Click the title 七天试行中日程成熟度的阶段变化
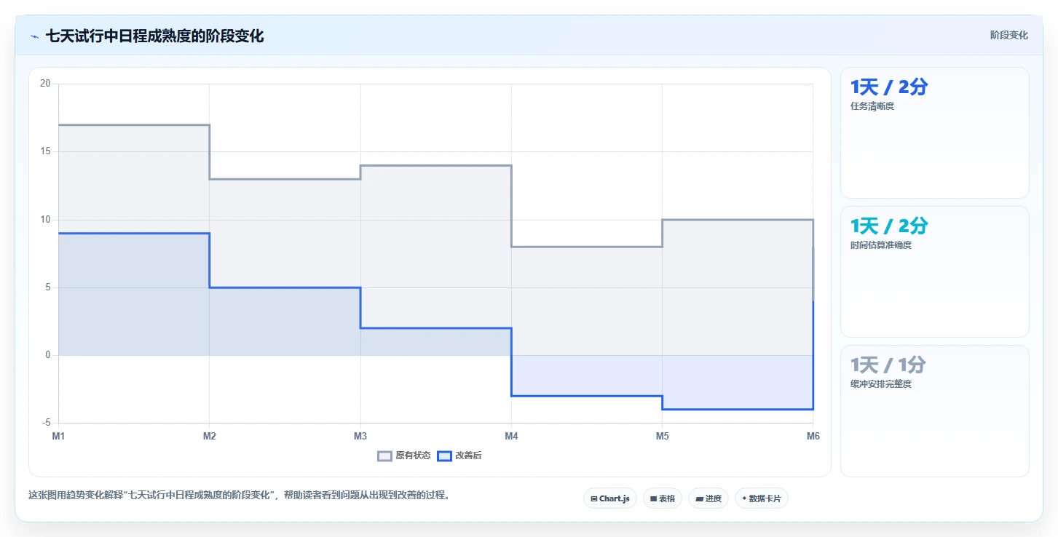This screenshot has height=537, width=1058. coord(154,36)
